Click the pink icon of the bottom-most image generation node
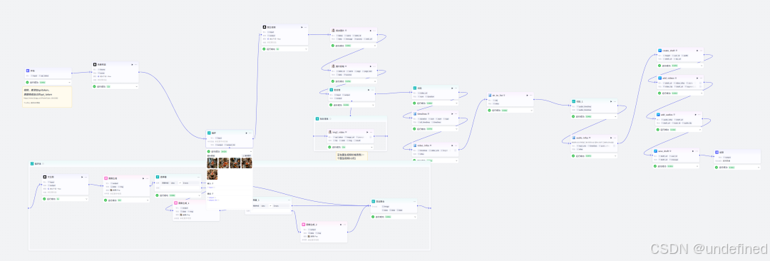 304,224
